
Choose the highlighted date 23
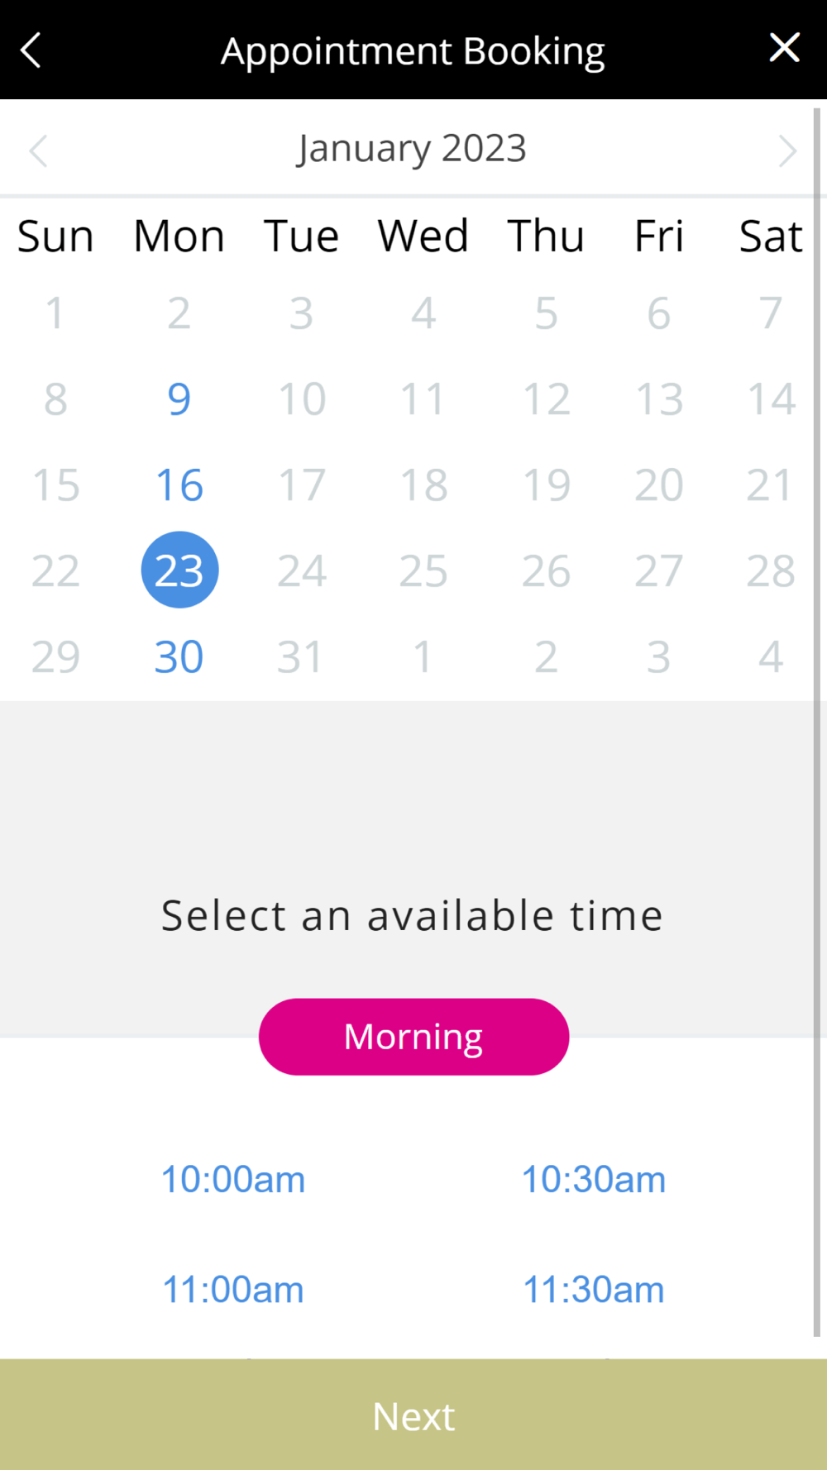(179, 570)
